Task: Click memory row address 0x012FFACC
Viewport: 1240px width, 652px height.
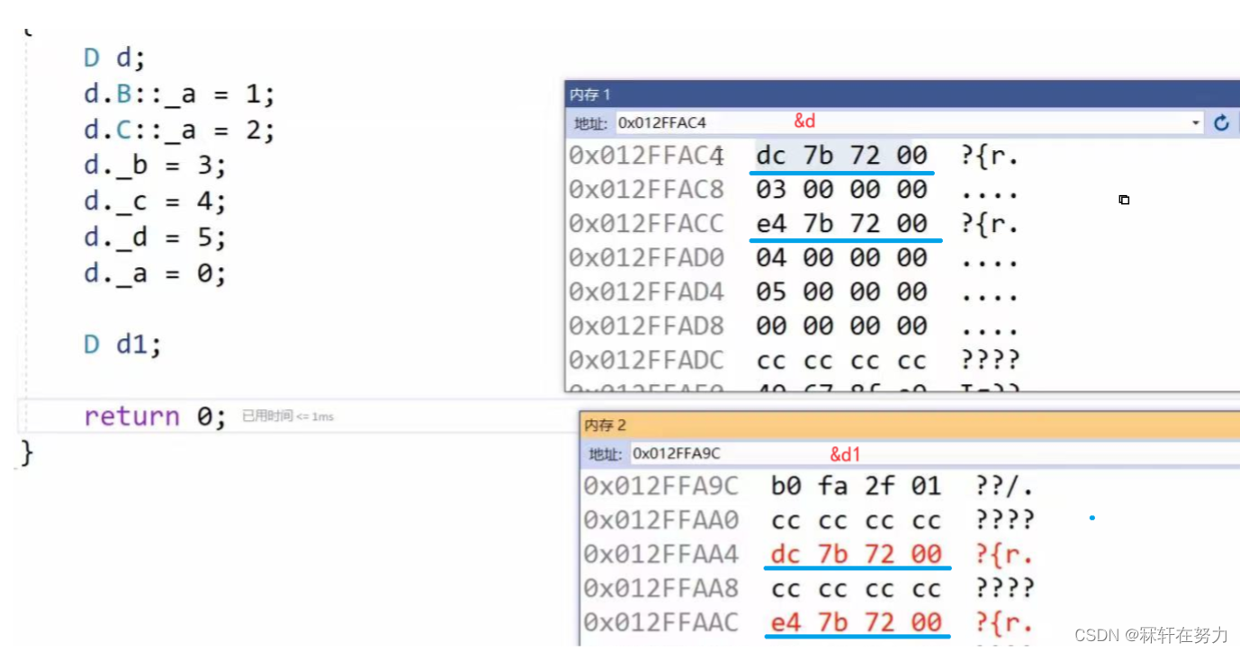Action: point(645,224)
